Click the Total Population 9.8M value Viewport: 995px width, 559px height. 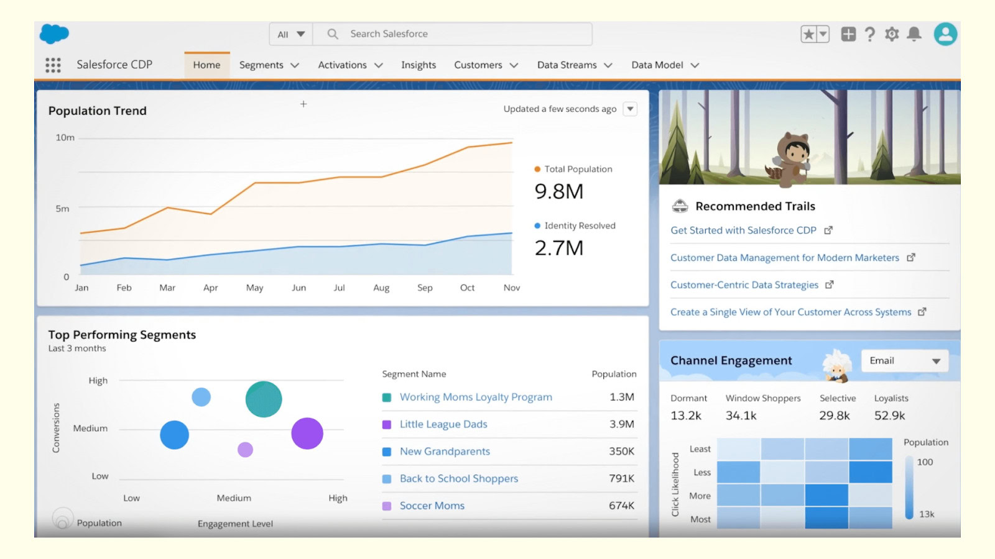click(559, 191)
